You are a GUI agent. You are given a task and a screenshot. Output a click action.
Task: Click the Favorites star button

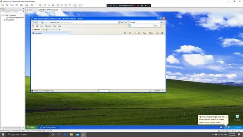(x=36, y=29)
